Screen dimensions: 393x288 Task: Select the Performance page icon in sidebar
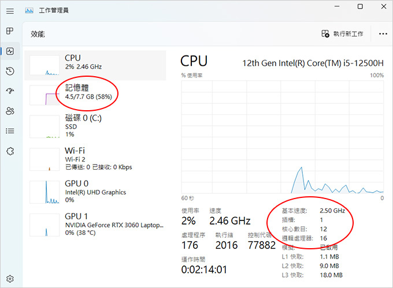10,51
